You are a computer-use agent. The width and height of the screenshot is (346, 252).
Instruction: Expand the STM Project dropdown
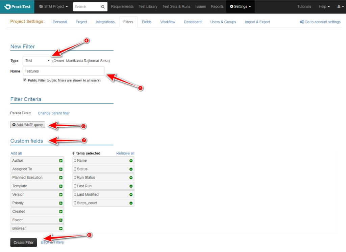[x=53, y=6]
